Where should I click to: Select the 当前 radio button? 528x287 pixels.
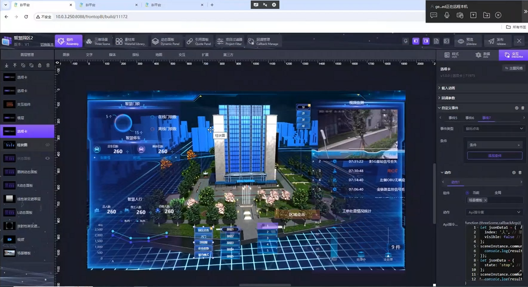tap(467, 193)
